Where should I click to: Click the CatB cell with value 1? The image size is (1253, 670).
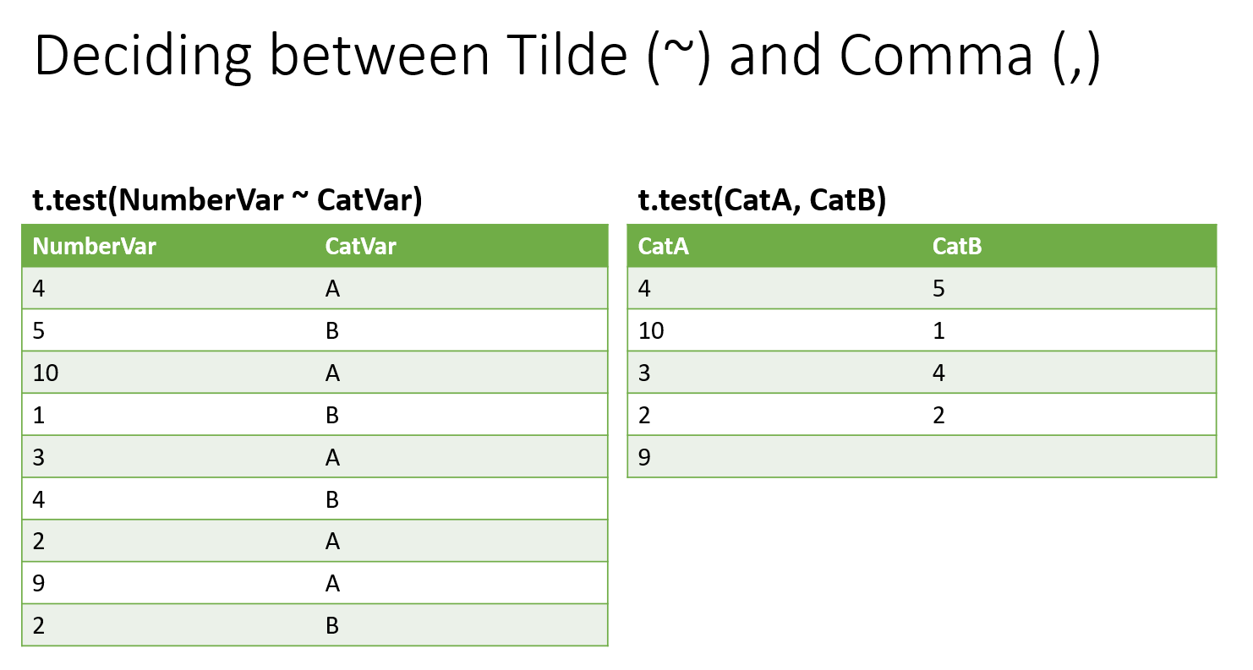(x=1070, y=330)
